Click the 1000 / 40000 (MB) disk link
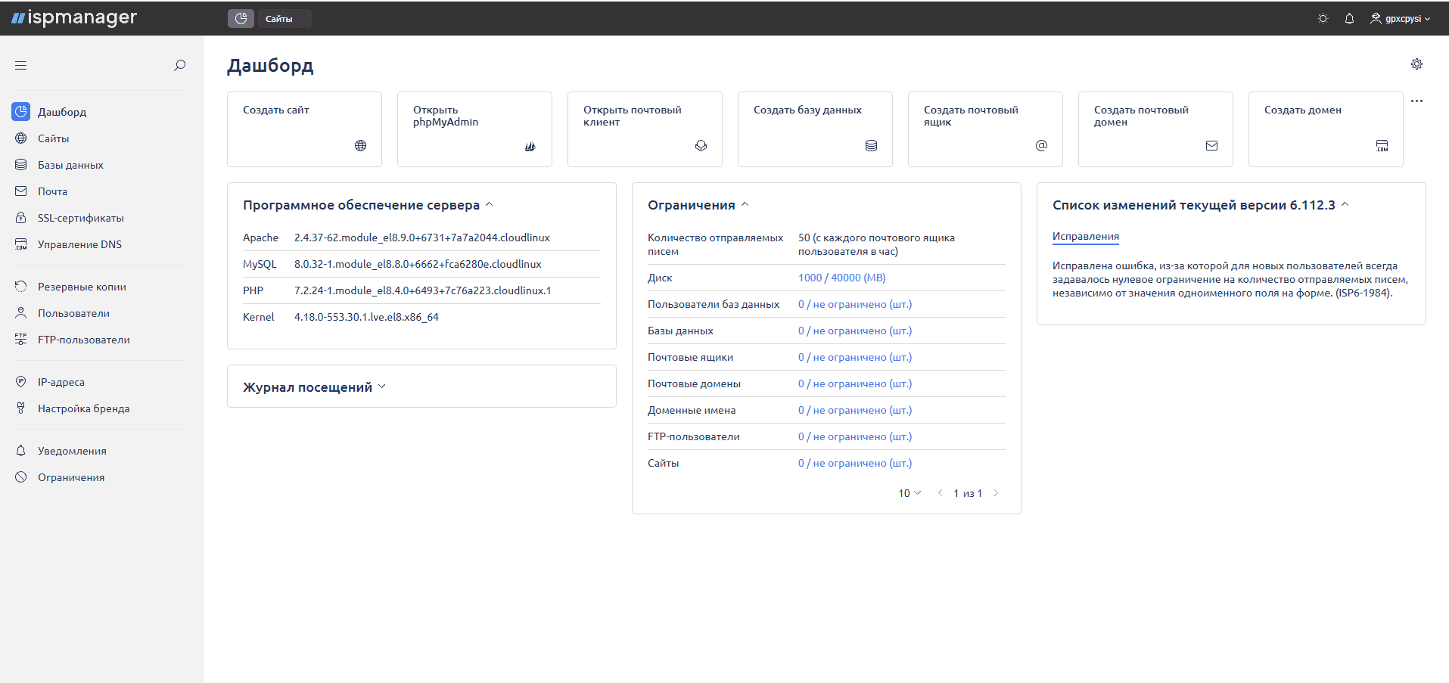 tap(841, 278)
